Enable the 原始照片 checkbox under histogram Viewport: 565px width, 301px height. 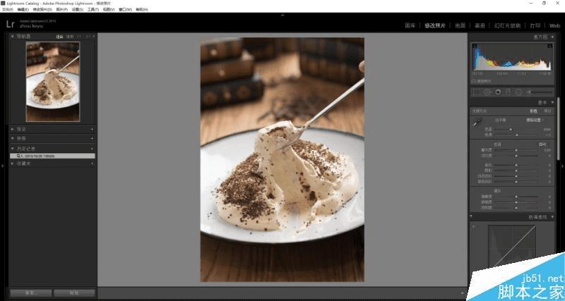[x=473, y=81]
